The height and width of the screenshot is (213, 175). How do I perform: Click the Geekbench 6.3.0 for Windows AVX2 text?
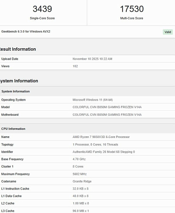[26, 32]
